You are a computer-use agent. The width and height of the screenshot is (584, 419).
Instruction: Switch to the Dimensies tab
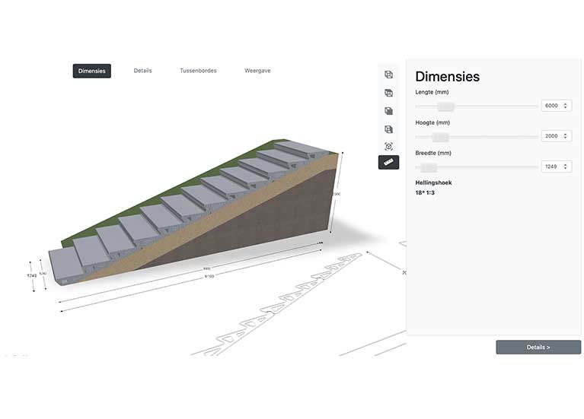[92, 71]
